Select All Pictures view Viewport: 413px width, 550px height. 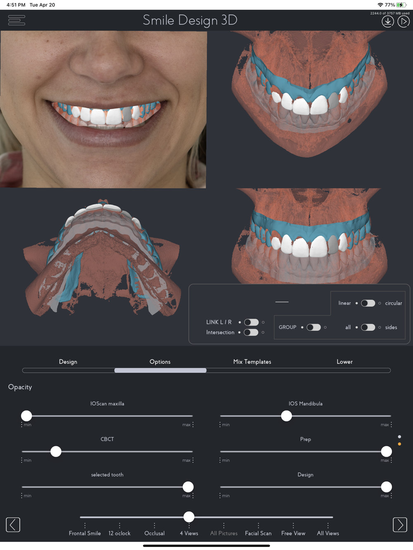224,533
